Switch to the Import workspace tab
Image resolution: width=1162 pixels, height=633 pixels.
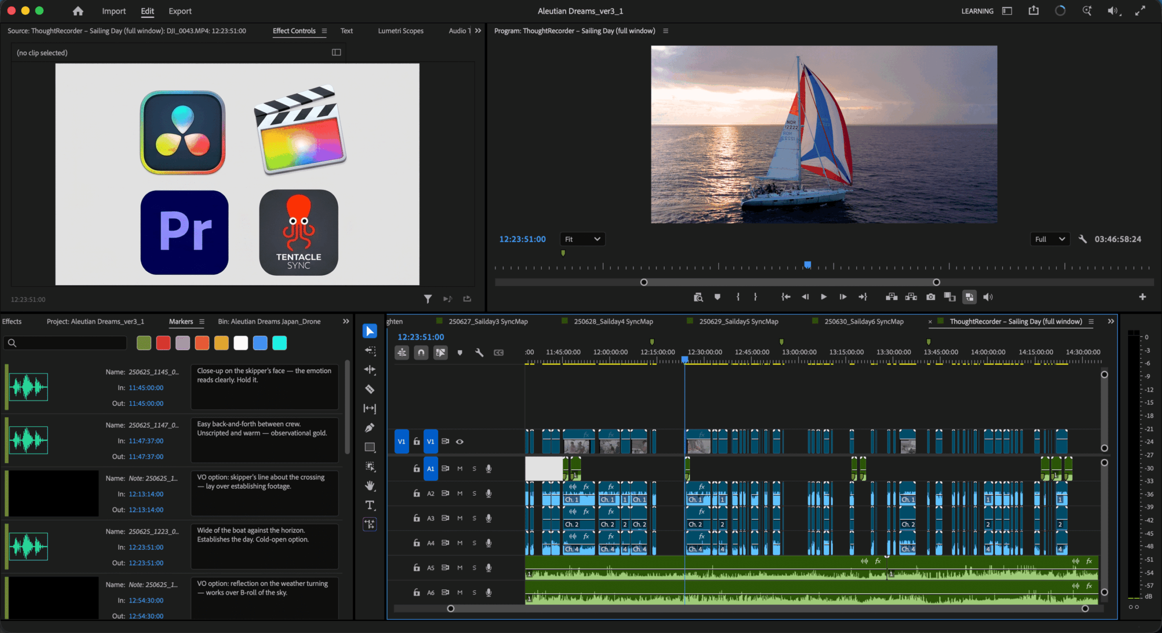pos(114,11)
